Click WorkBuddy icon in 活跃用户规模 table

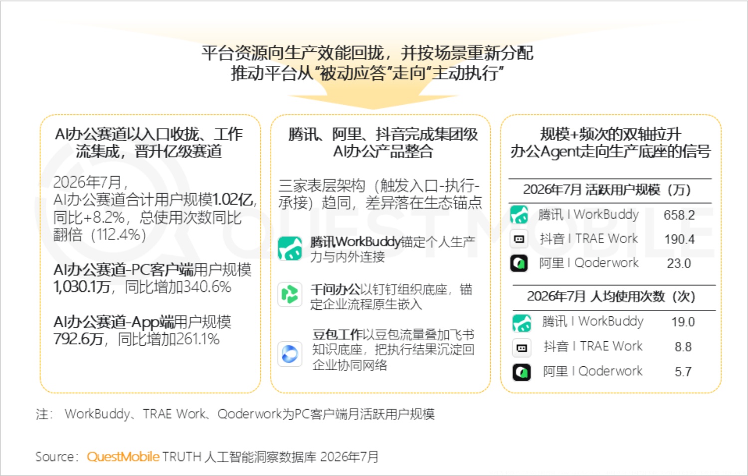point(519,215)
